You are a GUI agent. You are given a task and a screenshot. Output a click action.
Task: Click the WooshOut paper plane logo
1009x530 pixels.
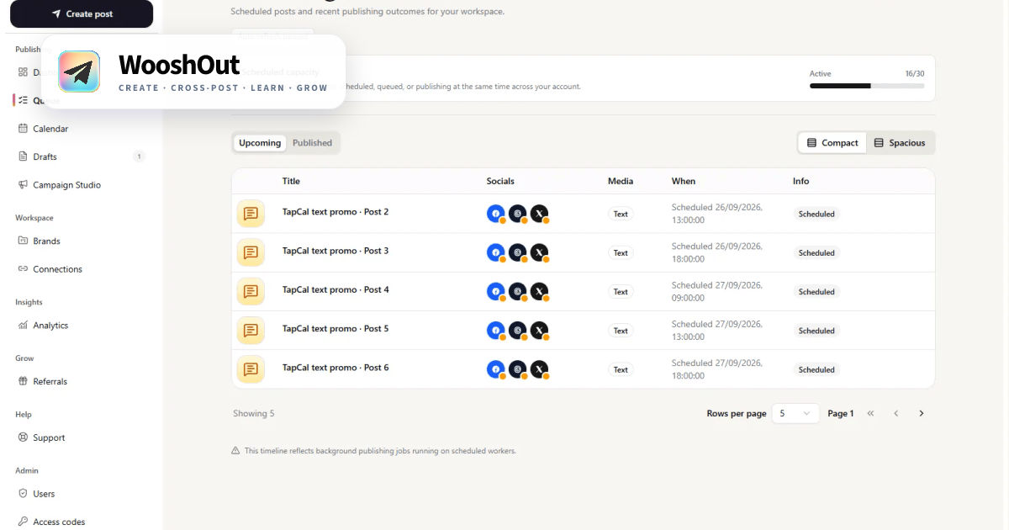coord(79,72)
